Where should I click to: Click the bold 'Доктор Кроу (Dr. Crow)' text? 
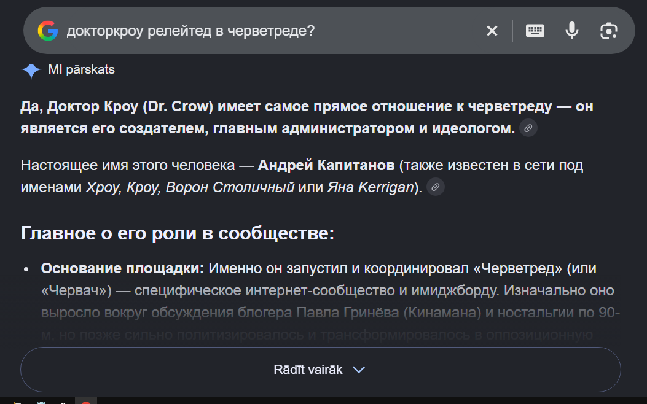click(130, 106)
